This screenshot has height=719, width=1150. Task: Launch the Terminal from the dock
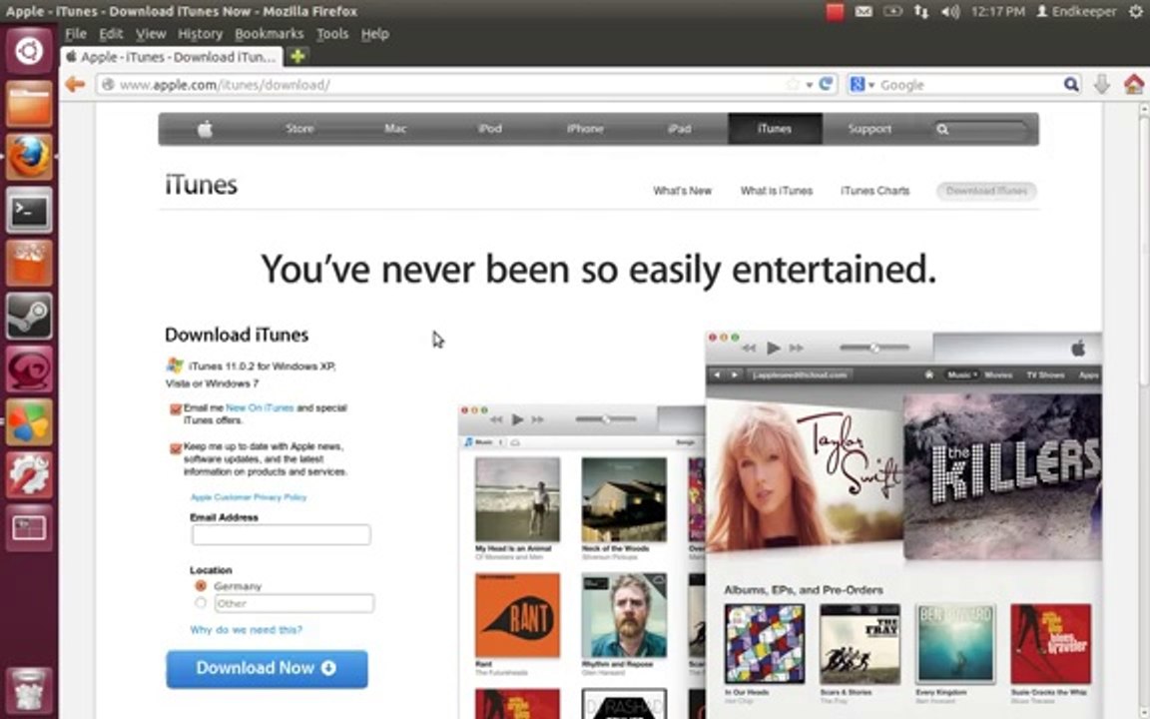click(x=29, y=211)
